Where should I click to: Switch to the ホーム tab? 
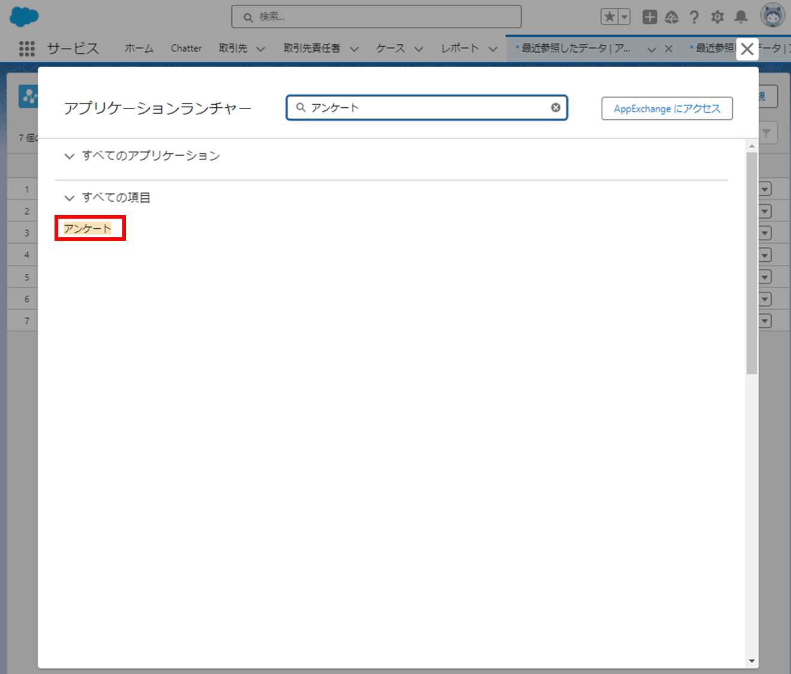(138, 49)
